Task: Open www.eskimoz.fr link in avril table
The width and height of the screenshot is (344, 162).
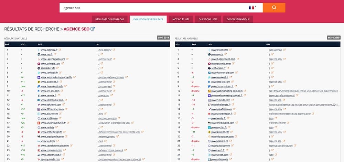Action: point(49,50)
